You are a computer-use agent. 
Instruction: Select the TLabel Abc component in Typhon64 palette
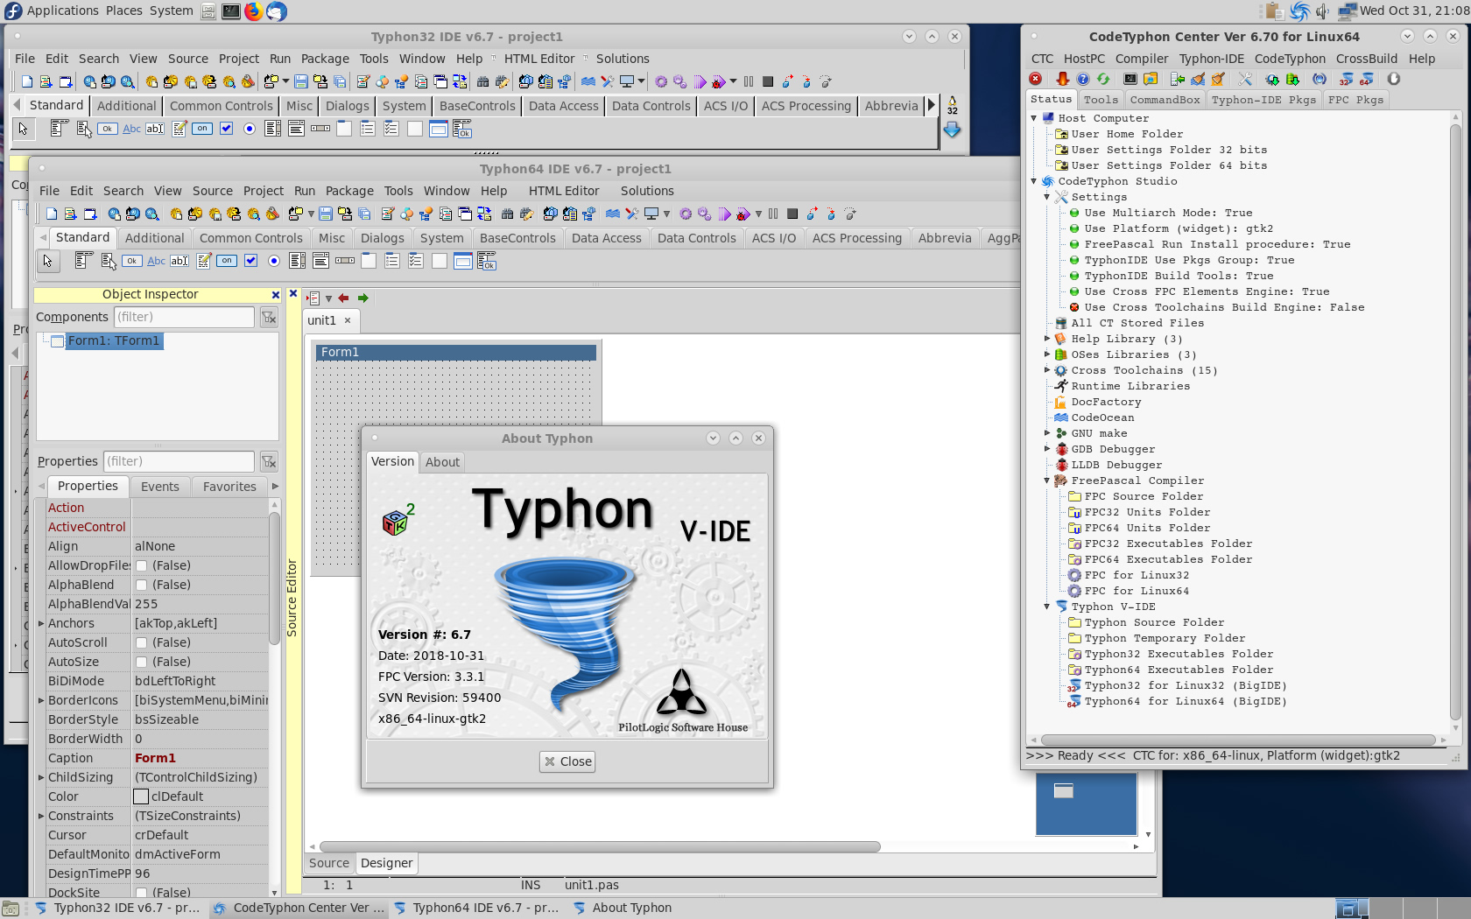[156, 261]
